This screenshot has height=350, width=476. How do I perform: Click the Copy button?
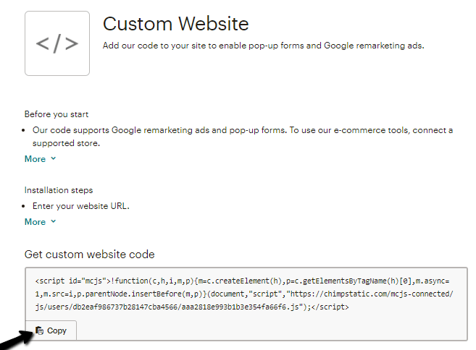pos(51,330)
